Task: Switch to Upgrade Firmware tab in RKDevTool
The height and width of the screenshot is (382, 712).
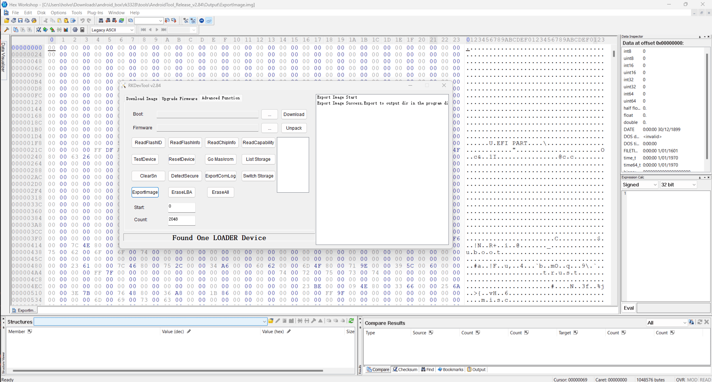Action: tap(179, 99)
